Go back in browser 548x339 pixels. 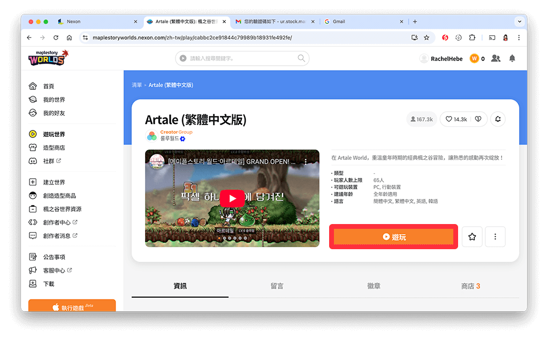tap(29, 38)
